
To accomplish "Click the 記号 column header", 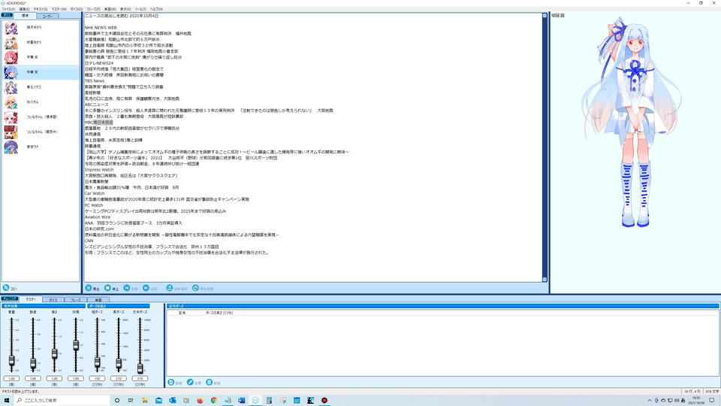I will coord(182,313).
